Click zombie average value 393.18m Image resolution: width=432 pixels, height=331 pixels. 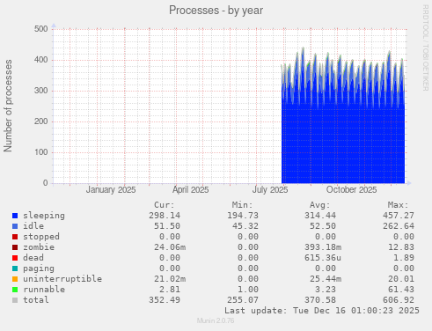point(323,247)
